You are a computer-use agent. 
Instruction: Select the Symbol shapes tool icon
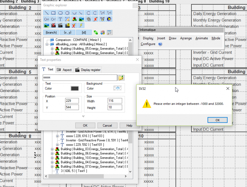(x=74, y=19)
